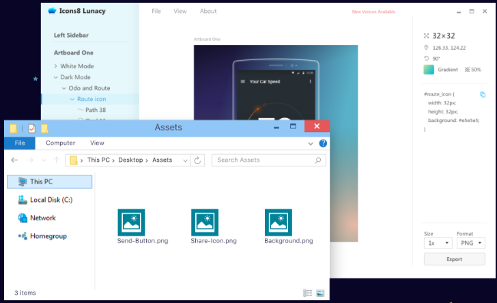Click the #route_icon CSS selector text
This screenshot has height=303, width=497.
tap(440, 94)
